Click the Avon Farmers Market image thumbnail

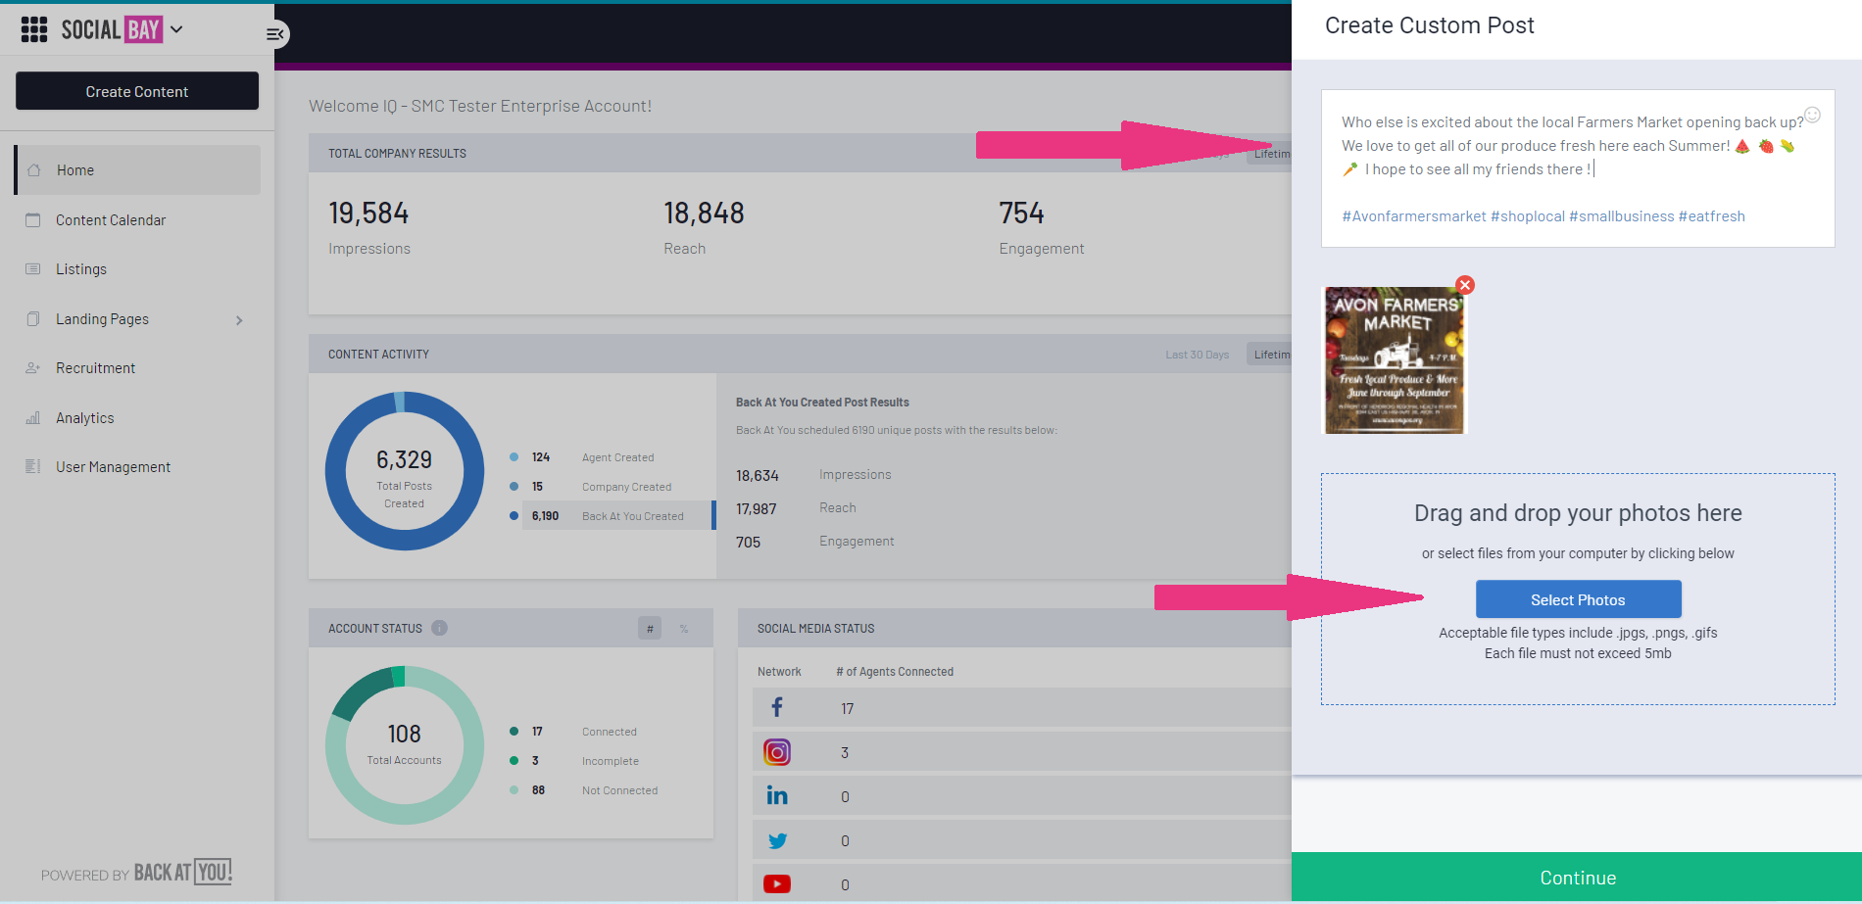tap(1395, 360)
